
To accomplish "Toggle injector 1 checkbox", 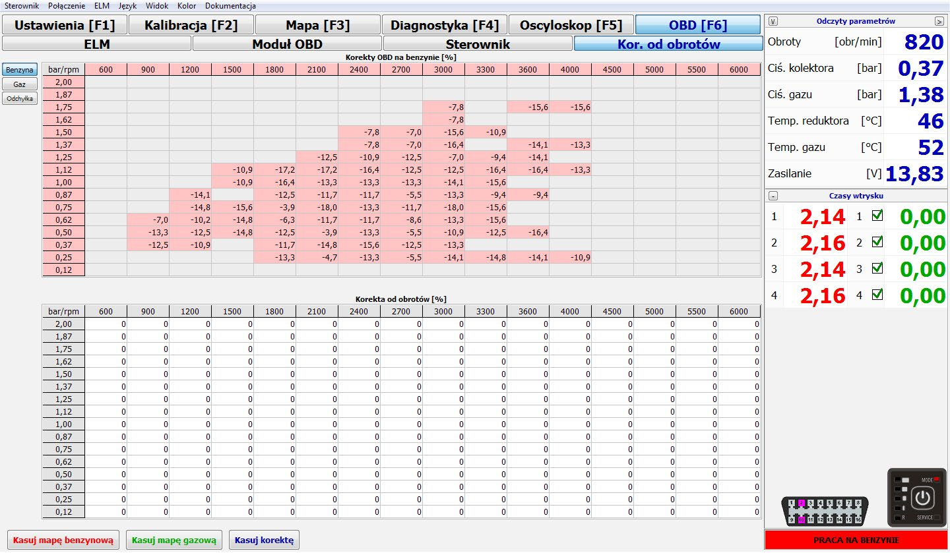I will [x=877, y=216].
